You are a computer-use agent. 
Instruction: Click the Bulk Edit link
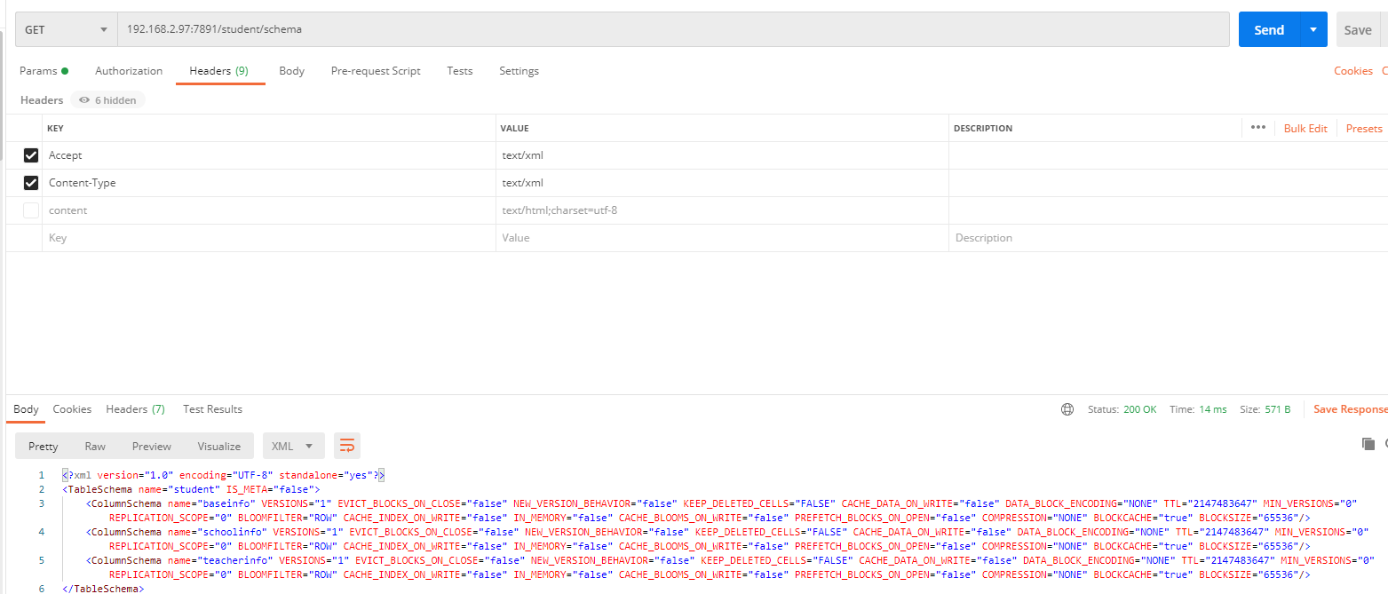click(x=1305, y=129)
